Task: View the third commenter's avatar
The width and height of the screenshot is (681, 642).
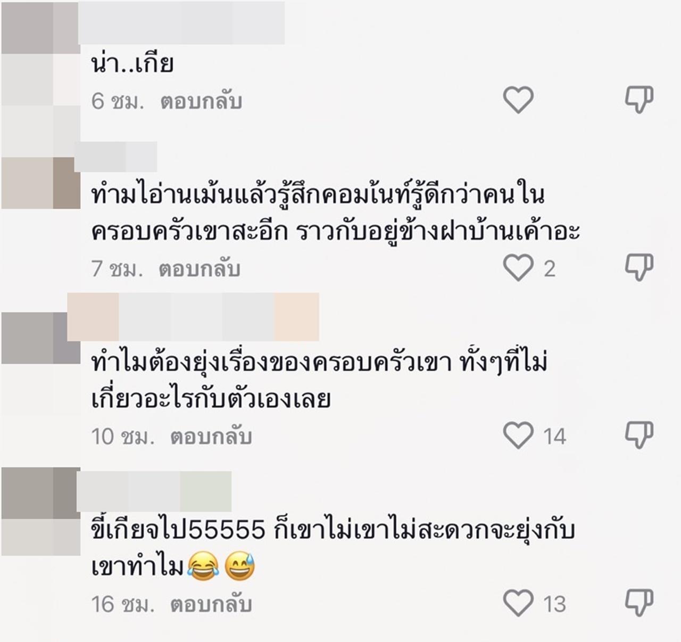Action: click(x=40, y=338)
